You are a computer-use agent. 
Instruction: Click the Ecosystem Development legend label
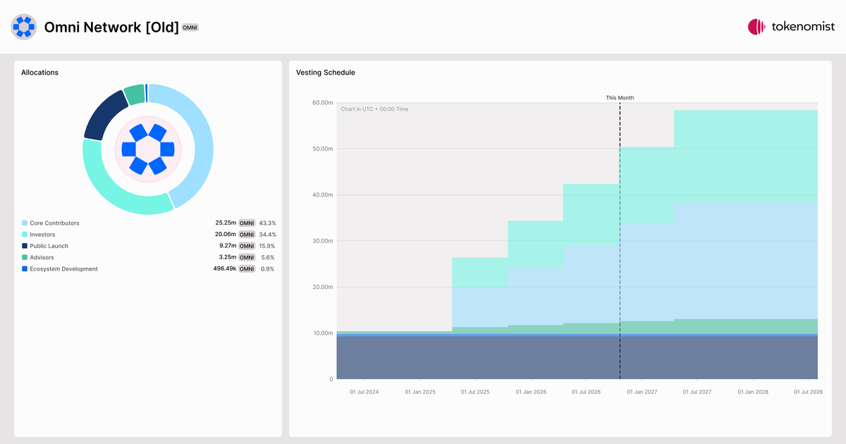[x=63, y=269]
